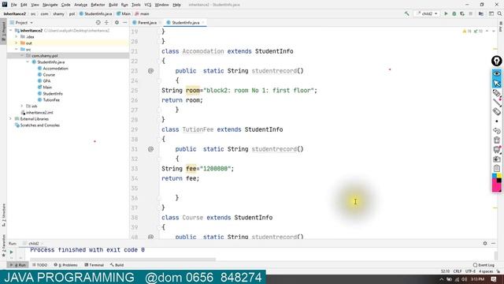Select GPA class in project tree
504x284 pixels.
pos(46,80)
